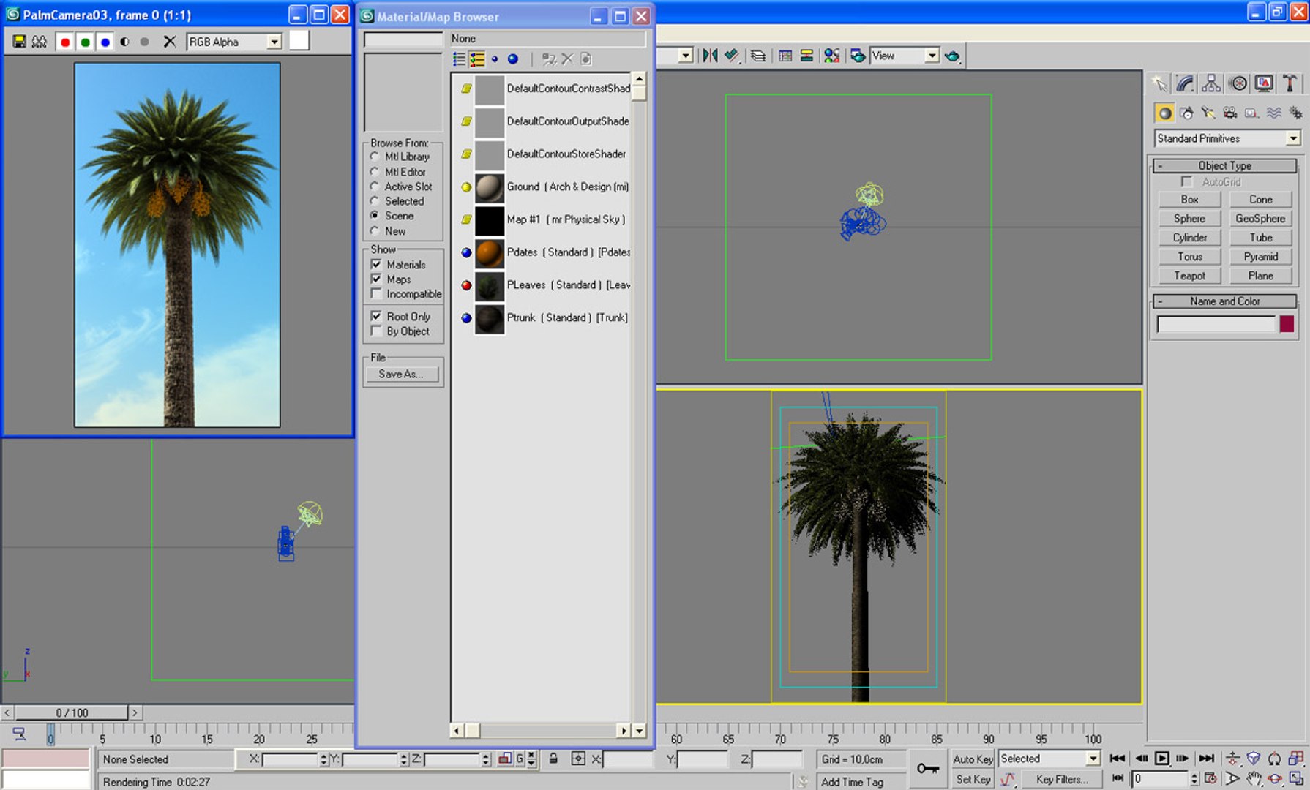Select Mtl Library radio button
This screenshot has height=790, width=1310.
pos(400,157)
